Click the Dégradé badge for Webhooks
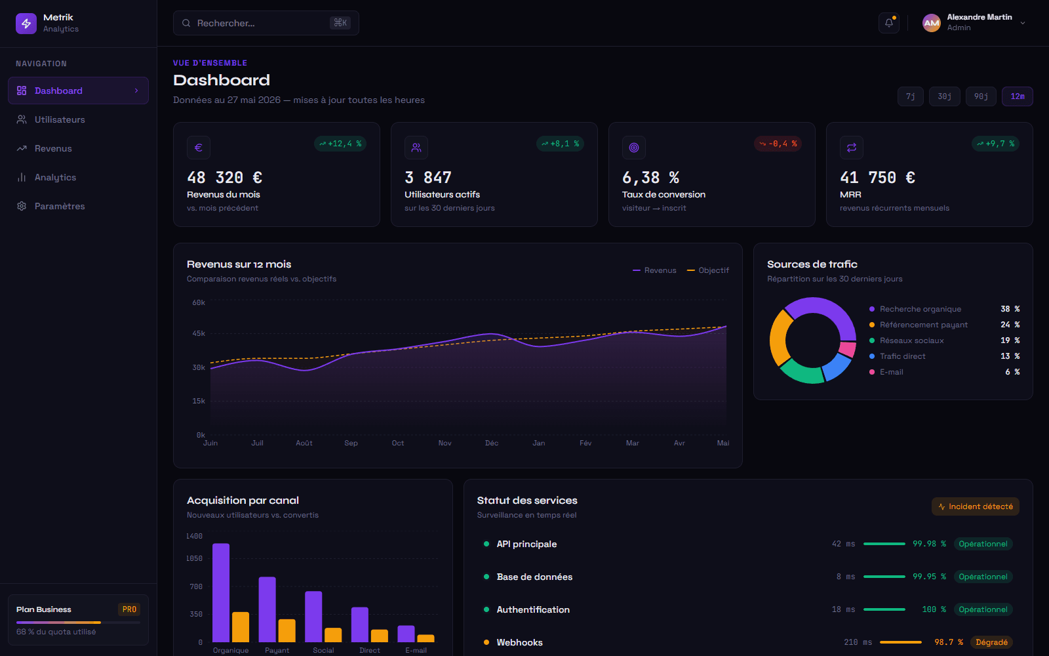1049x656 pixels. (x=991, y=642)
